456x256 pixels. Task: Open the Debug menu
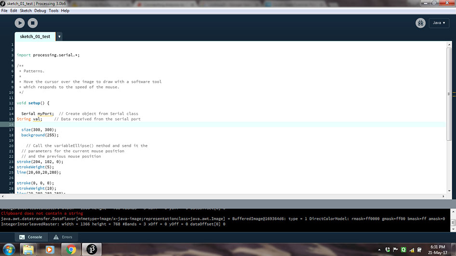coord(40,11)
